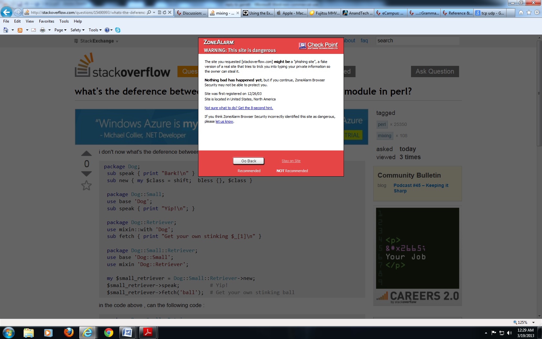Downvote the question with the down arrow

pos(86,174)
